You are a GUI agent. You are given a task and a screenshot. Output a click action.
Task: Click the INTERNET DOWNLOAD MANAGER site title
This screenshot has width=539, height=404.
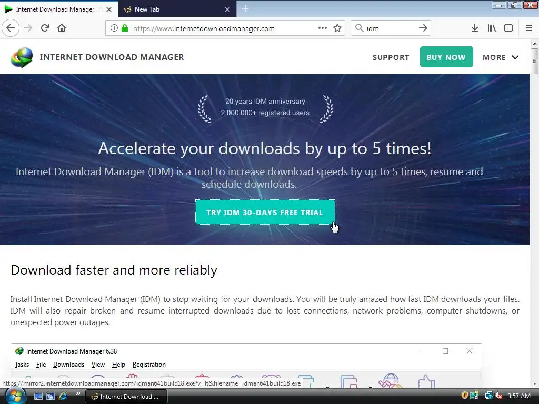click(x=112, y=57)
